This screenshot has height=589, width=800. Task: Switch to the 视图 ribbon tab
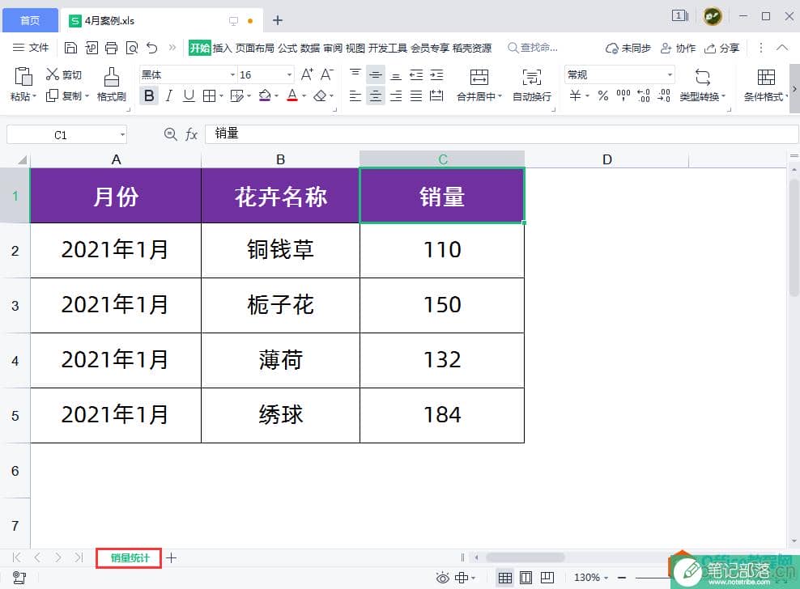pos(355,48)
